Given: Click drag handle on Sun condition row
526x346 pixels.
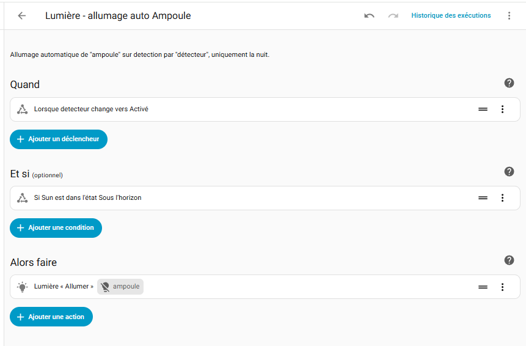Looking at the screenshot, I should [483, 198].
